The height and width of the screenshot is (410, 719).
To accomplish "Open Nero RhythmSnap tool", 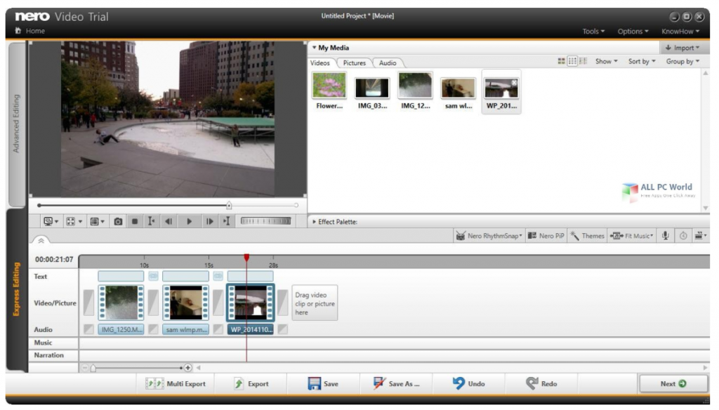I will (489, 236).
